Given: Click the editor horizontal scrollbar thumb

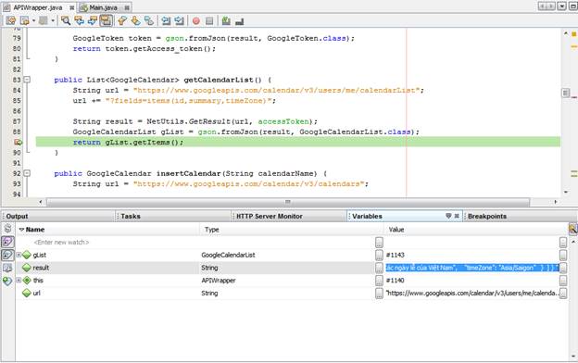Looking at the screenshot, I should click(288, 202).
